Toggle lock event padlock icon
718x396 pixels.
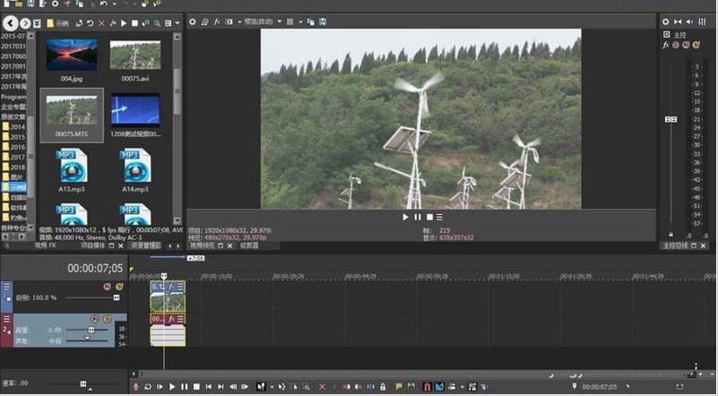tap(384, 387)
